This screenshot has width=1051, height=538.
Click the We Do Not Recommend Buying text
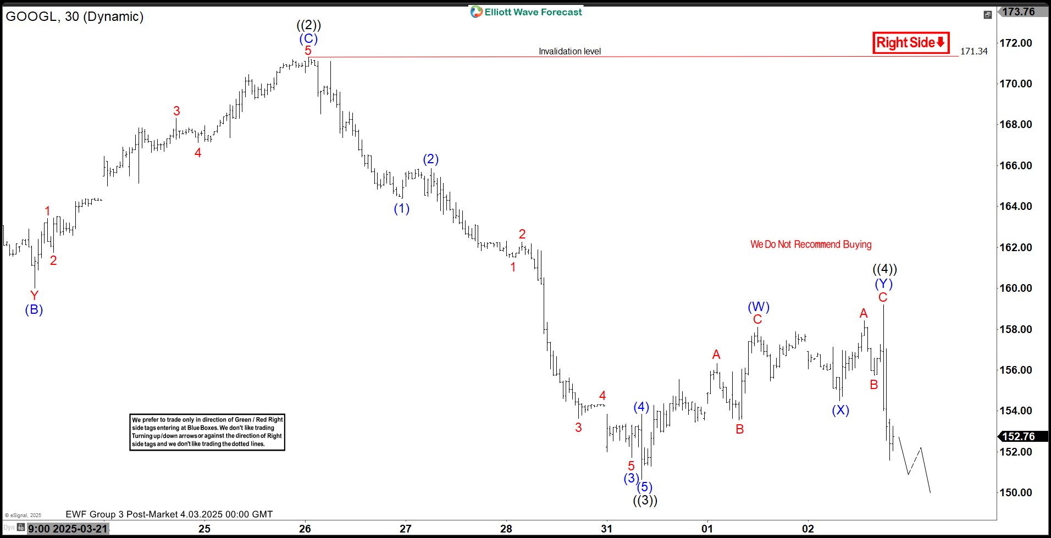(x=811, y=244)
